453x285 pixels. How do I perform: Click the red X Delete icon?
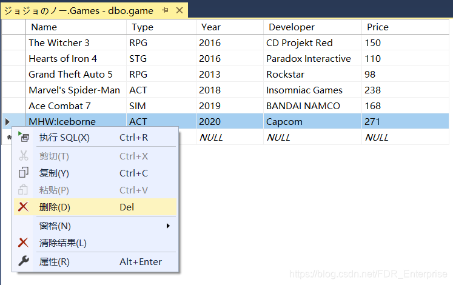tap(24, 207)
